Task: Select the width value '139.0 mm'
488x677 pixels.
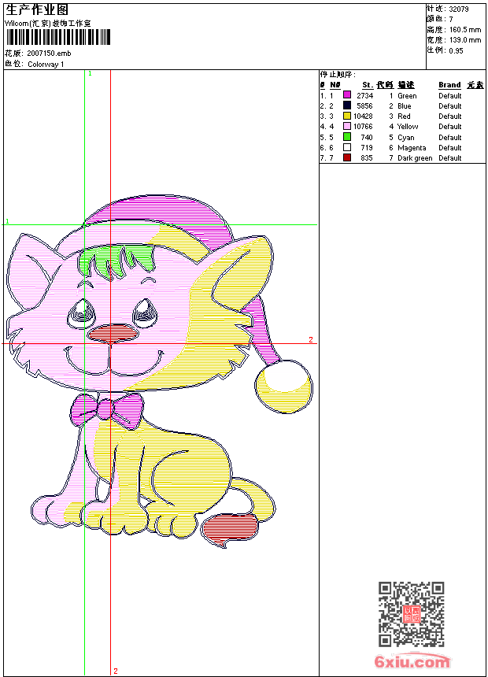Action: [464, 40]
